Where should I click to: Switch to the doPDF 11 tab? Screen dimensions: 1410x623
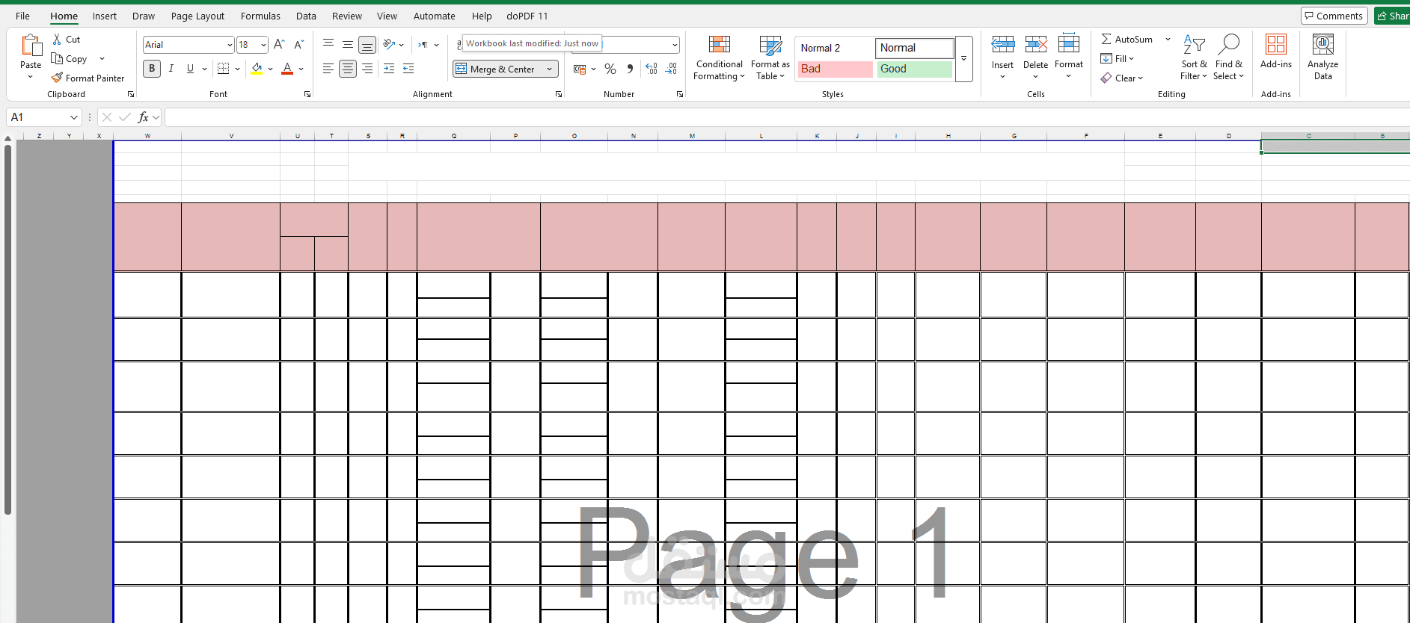527,16
